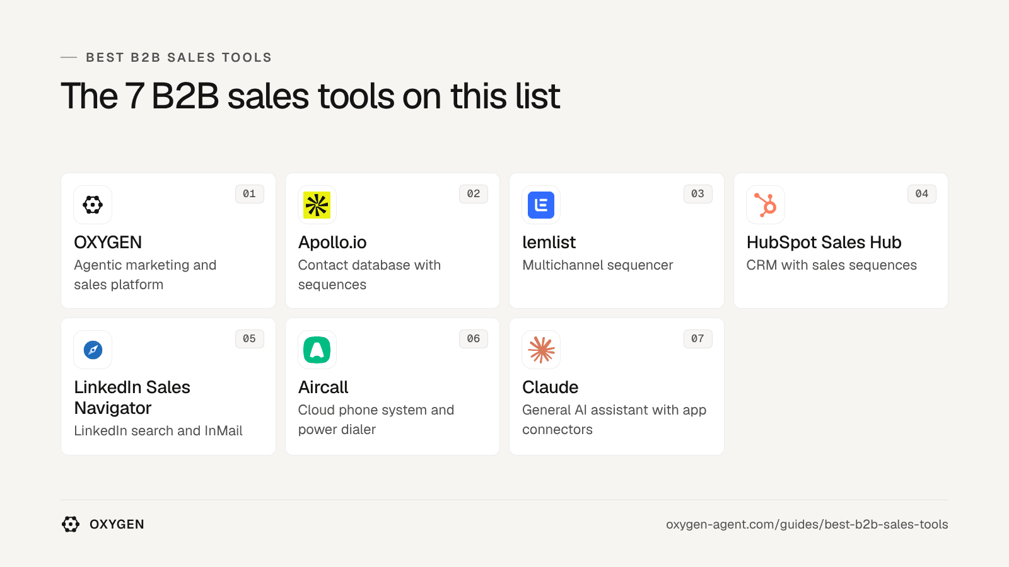Click the 04 number badge
This screenshot has width=1009, height=567.
(x=922, y=194)
